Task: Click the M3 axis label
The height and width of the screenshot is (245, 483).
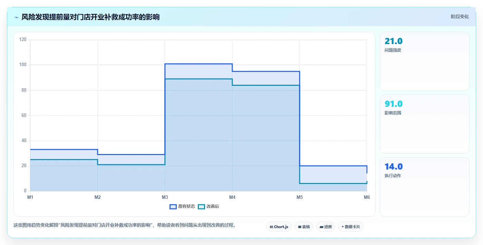Action: coord(165,197)
